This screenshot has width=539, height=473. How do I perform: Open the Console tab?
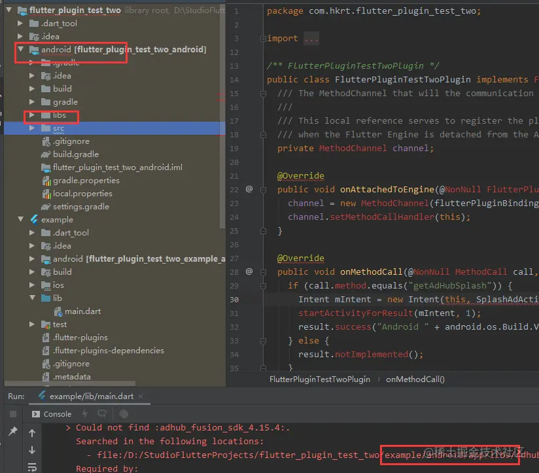[x=52, y=414]
